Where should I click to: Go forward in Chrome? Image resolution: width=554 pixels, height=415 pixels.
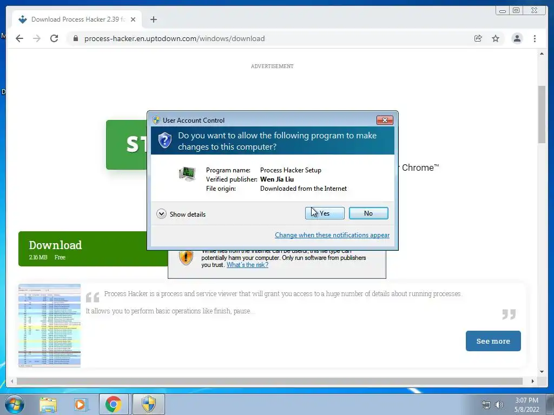pyautogui.click(x=37, y=38)
